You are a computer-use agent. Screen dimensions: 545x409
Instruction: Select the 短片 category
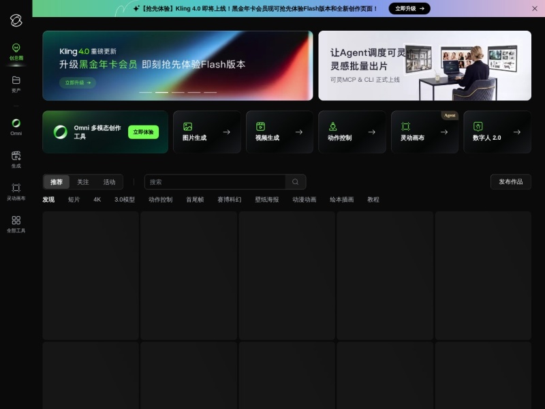coord(74,199)
